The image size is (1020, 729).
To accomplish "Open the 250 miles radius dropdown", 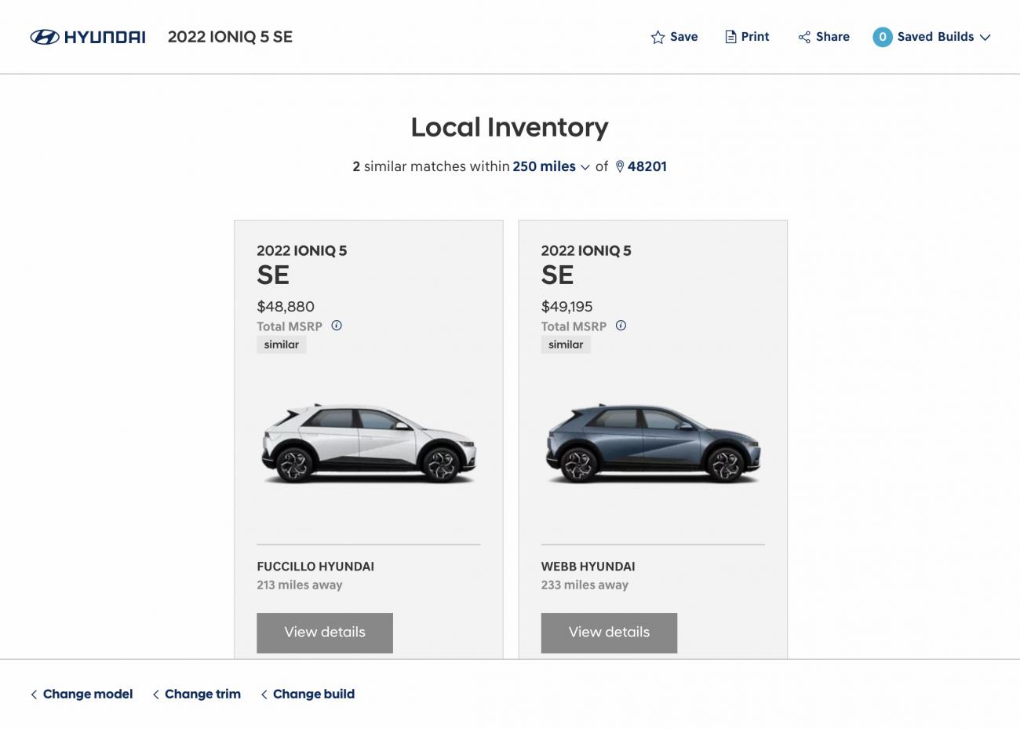I will coord(544,166).
